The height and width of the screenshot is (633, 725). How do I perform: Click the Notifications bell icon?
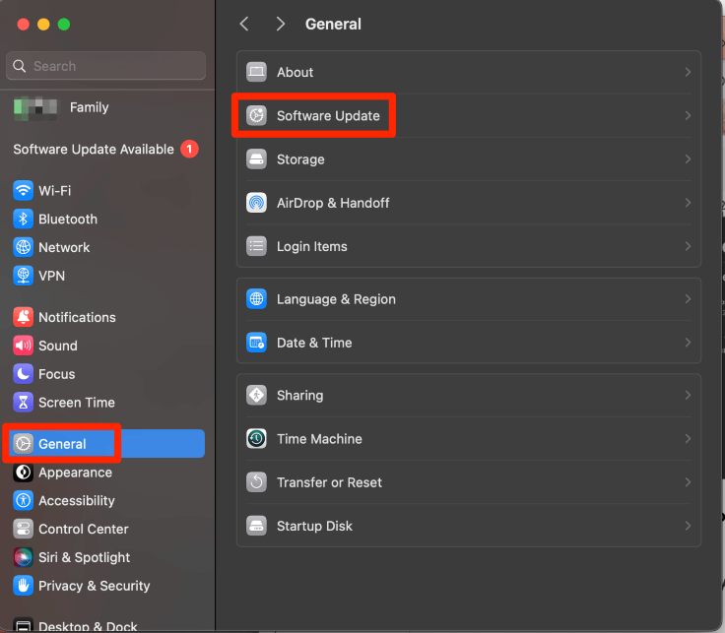[23, 317]
